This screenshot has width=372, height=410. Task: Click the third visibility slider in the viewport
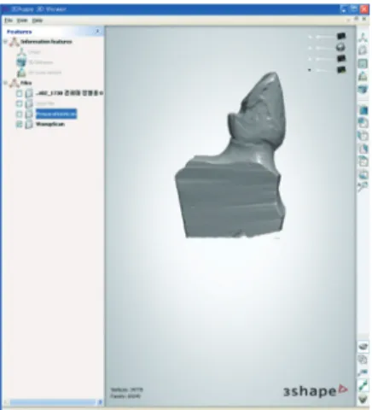point(325,59)
